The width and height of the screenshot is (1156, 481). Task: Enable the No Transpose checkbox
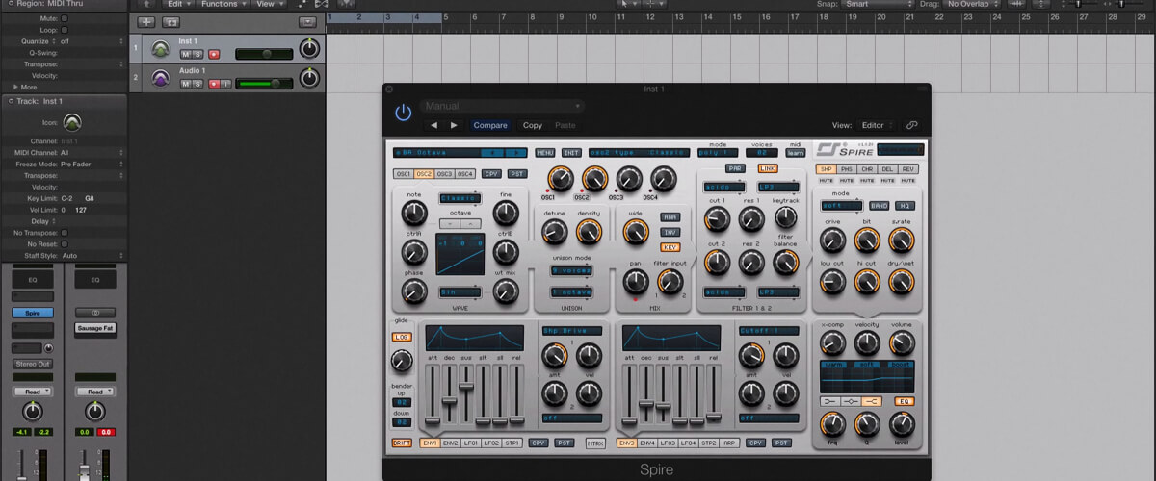click(64, 233)
